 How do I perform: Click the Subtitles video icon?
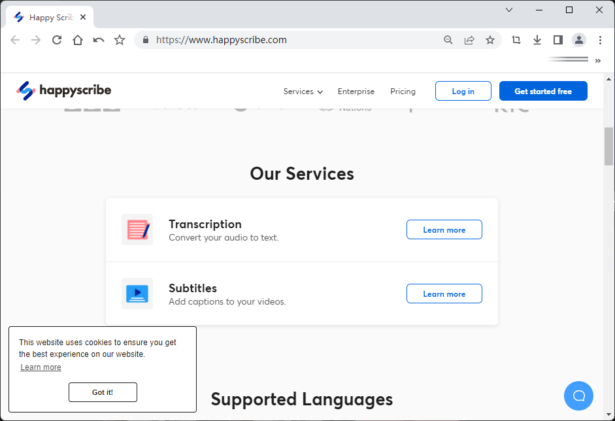[x=137, y=294]
